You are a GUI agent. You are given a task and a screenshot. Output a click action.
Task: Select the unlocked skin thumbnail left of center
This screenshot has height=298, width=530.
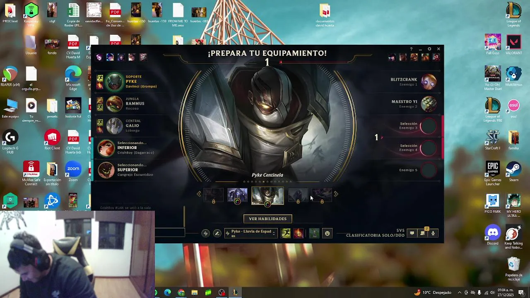pos(237,195)
